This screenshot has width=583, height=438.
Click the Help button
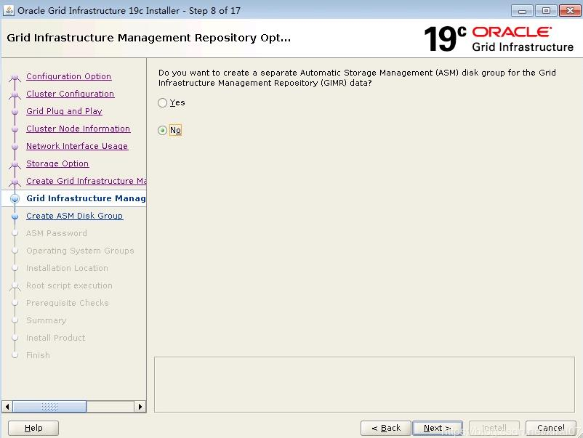pos(33,428)
